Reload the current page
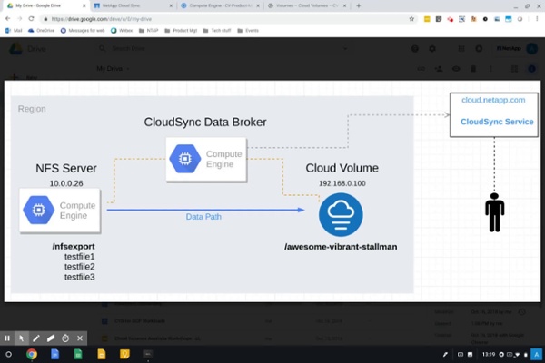The height and width of the screenshot is (363, 545). pos(31,19)
